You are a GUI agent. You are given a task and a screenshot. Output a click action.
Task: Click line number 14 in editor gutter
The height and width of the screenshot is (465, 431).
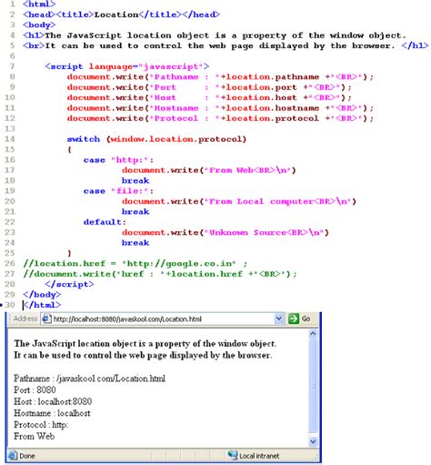coord(10,139)
